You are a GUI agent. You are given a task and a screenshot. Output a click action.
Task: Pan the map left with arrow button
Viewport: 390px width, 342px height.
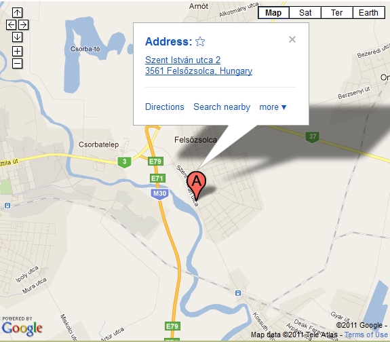tap(12, 25)
